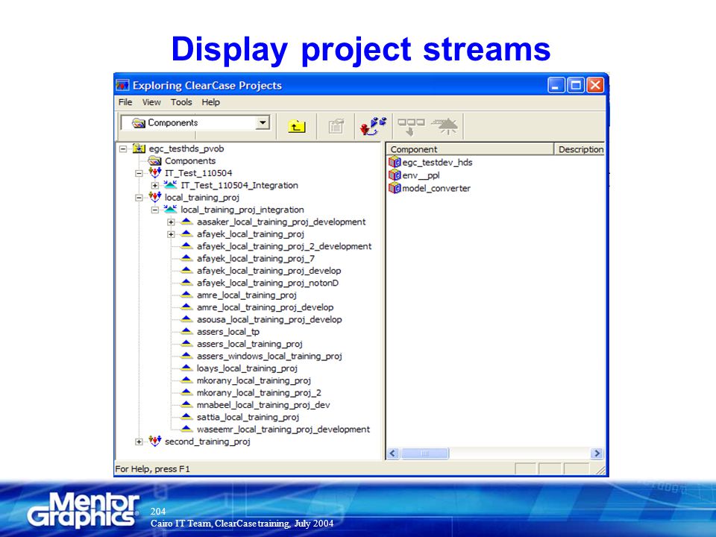Open the Tools menu
The height and width of the screenshot is (537, 716).
(x=181, y=102)
